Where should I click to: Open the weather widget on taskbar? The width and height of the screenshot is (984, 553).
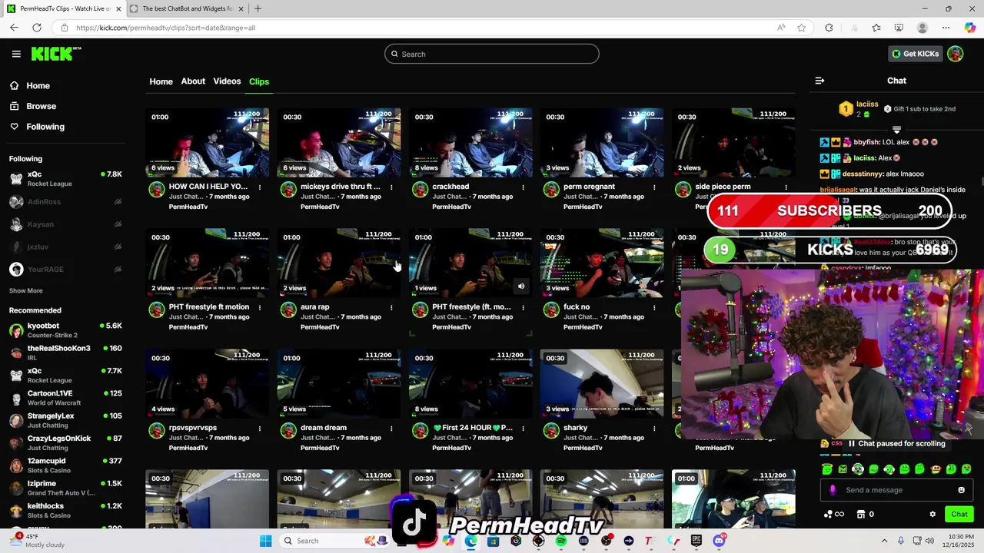[37, 541]
